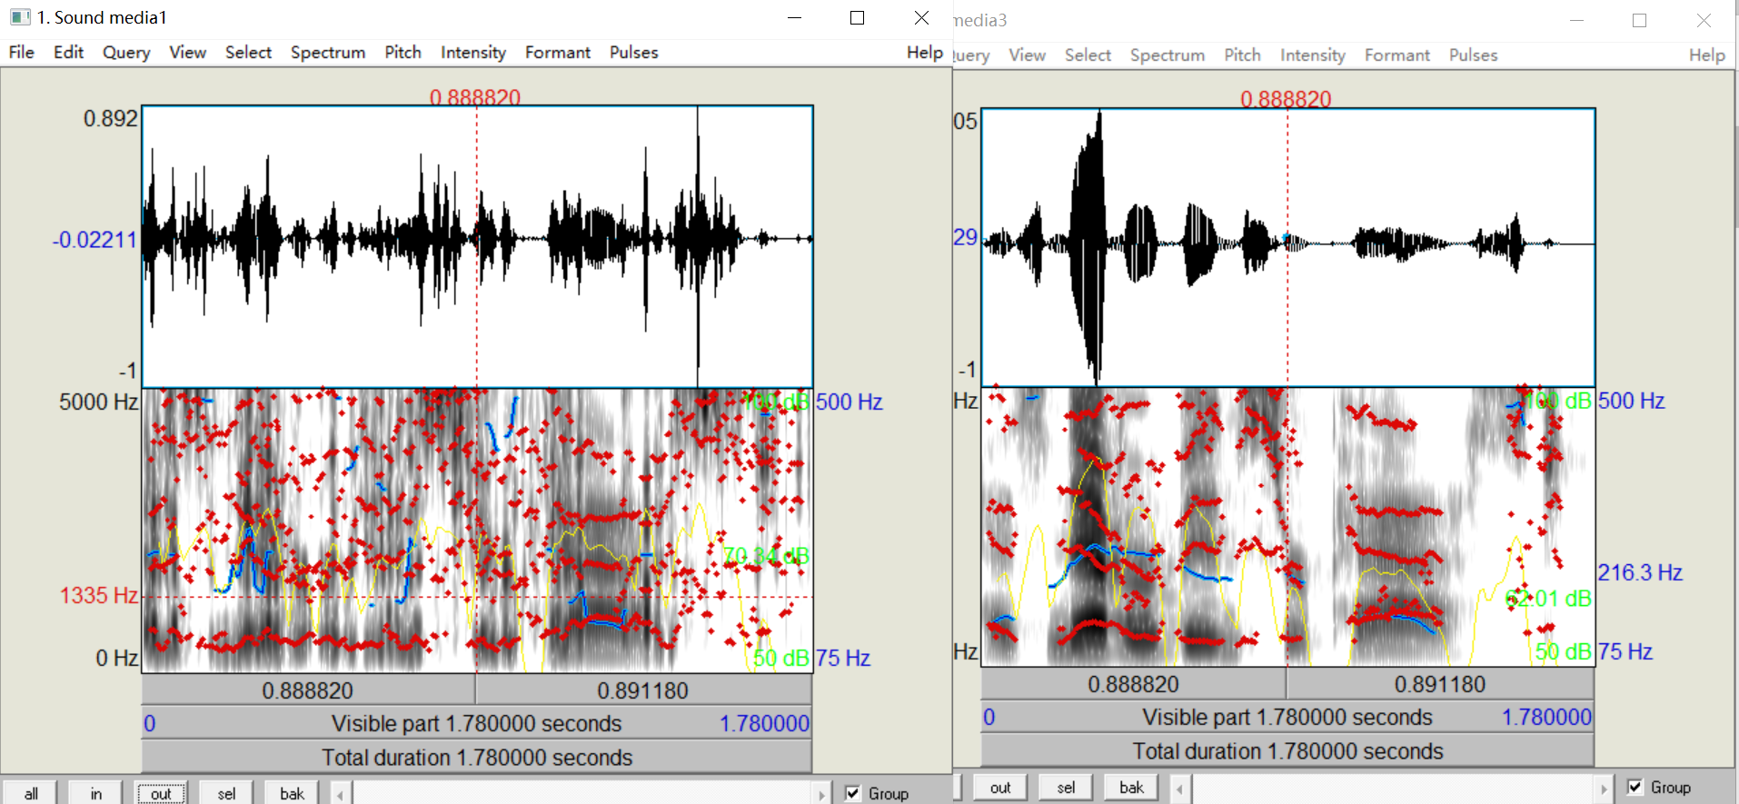
Task: Open the Pitch menu in media1 window
Action: [x=402, y=53]
